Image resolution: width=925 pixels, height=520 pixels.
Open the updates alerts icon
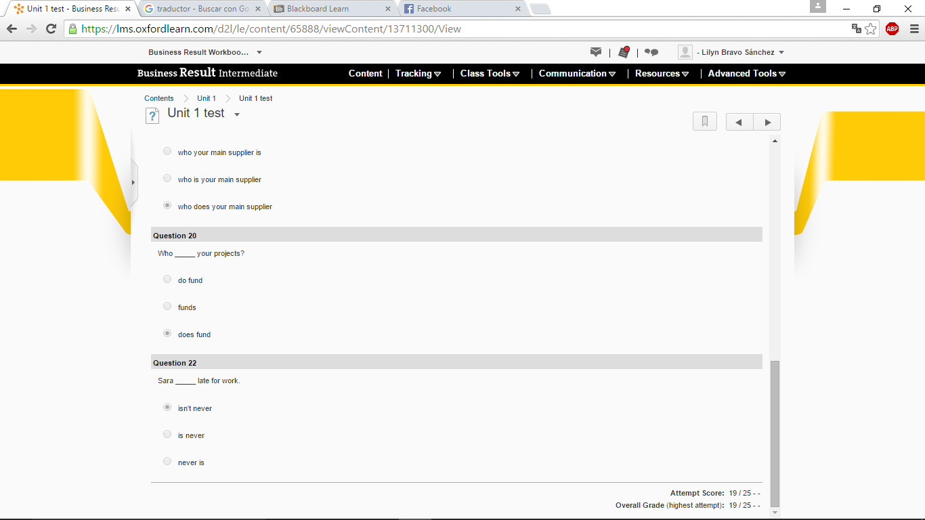tap(624, 52)
